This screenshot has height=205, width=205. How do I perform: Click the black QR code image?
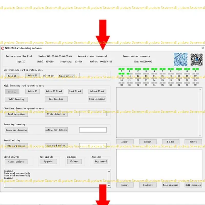click(196, 59)
